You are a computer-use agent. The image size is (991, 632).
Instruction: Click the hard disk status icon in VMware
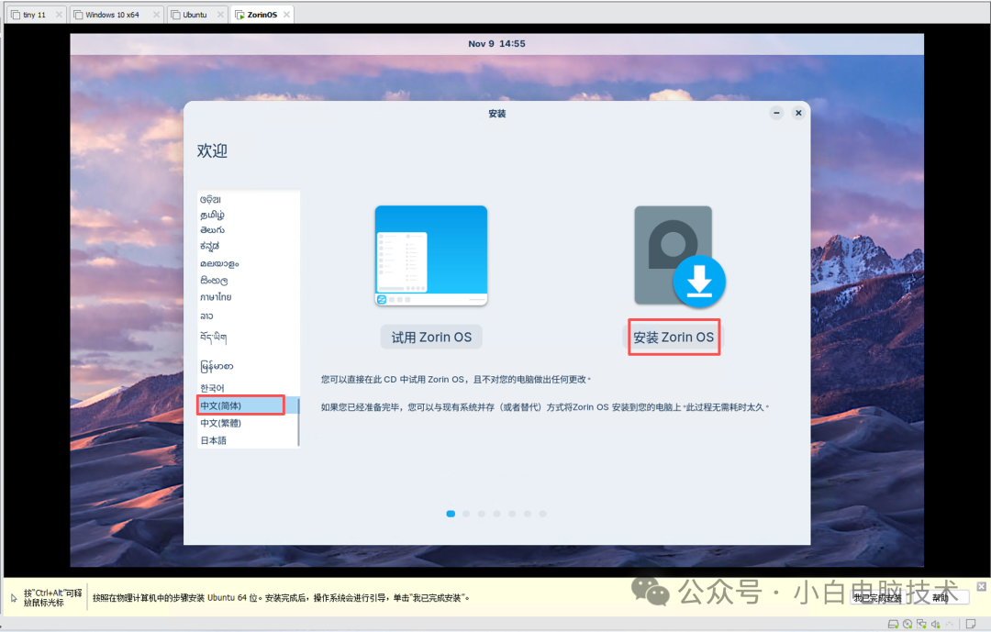point(893,624)
